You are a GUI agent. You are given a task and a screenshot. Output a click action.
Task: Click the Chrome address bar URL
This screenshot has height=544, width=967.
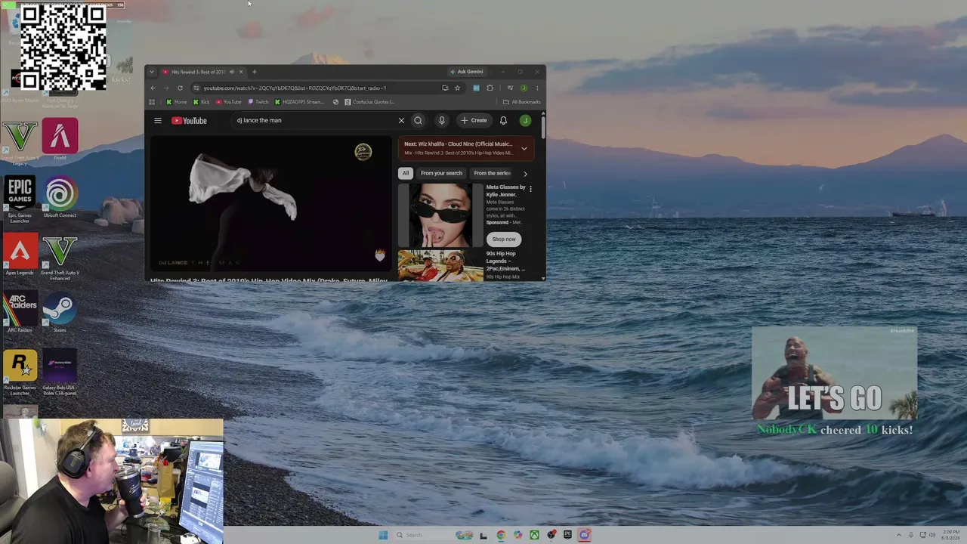tap(295, 88)
